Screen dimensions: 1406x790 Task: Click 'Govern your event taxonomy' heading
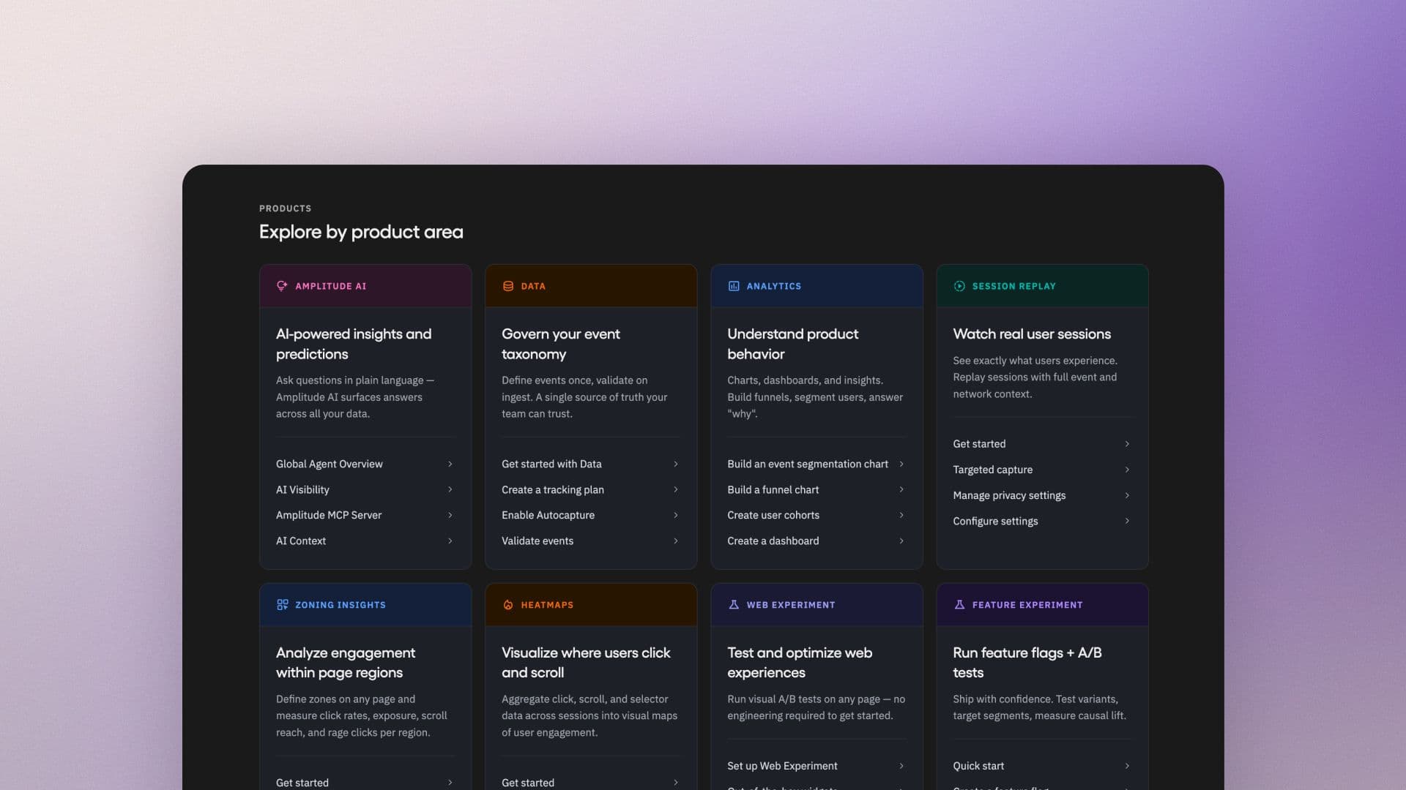pyautogui.click(x=560, y=344)
